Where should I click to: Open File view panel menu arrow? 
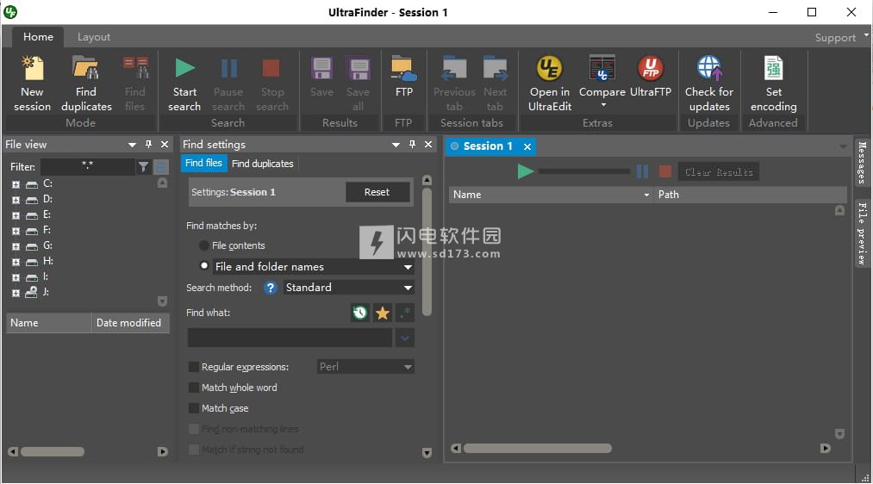point(132,145)
